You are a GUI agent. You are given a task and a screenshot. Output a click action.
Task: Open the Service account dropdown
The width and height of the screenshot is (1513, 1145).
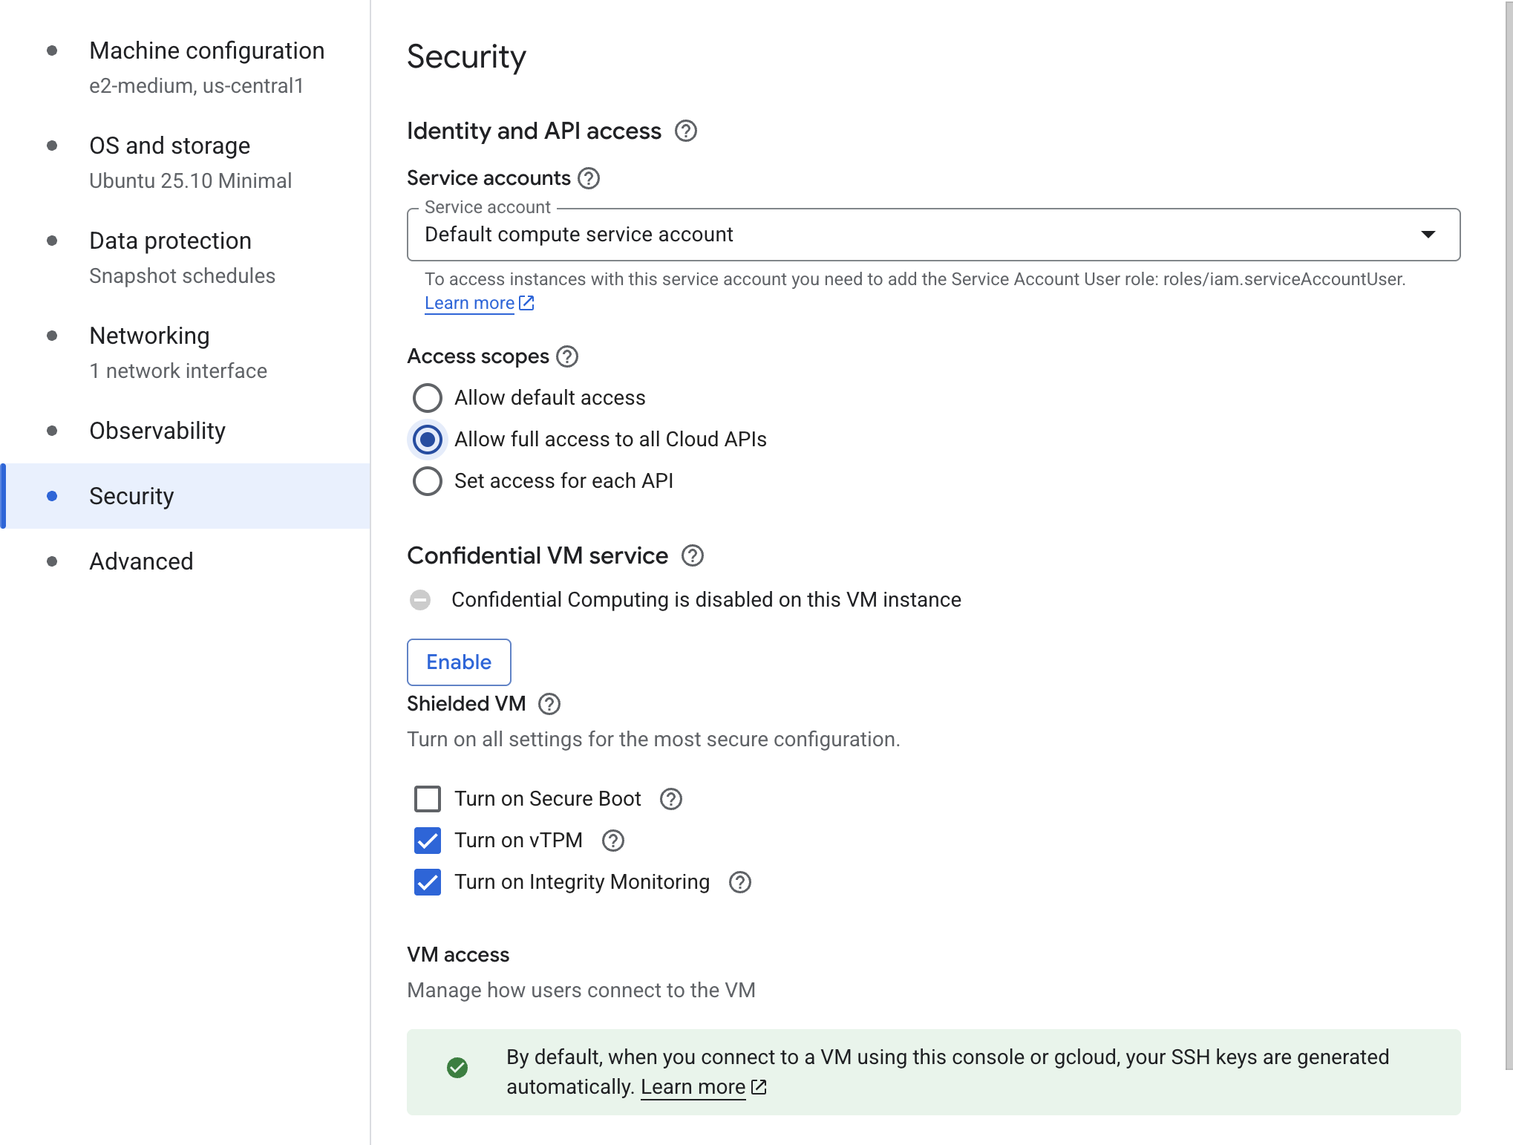933,235
